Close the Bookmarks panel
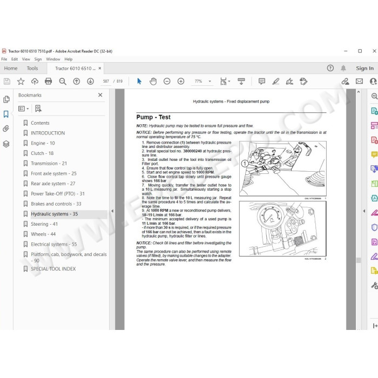This screenshot has width=378, height=378. tap(100, 95)
